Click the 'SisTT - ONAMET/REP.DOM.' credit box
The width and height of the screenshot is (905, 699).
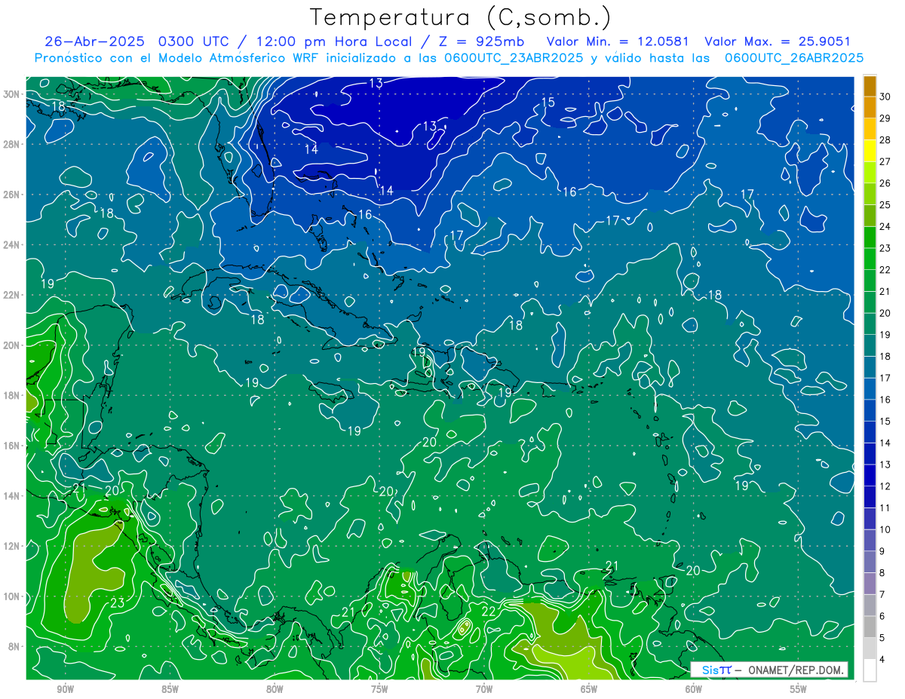point(768,670)
